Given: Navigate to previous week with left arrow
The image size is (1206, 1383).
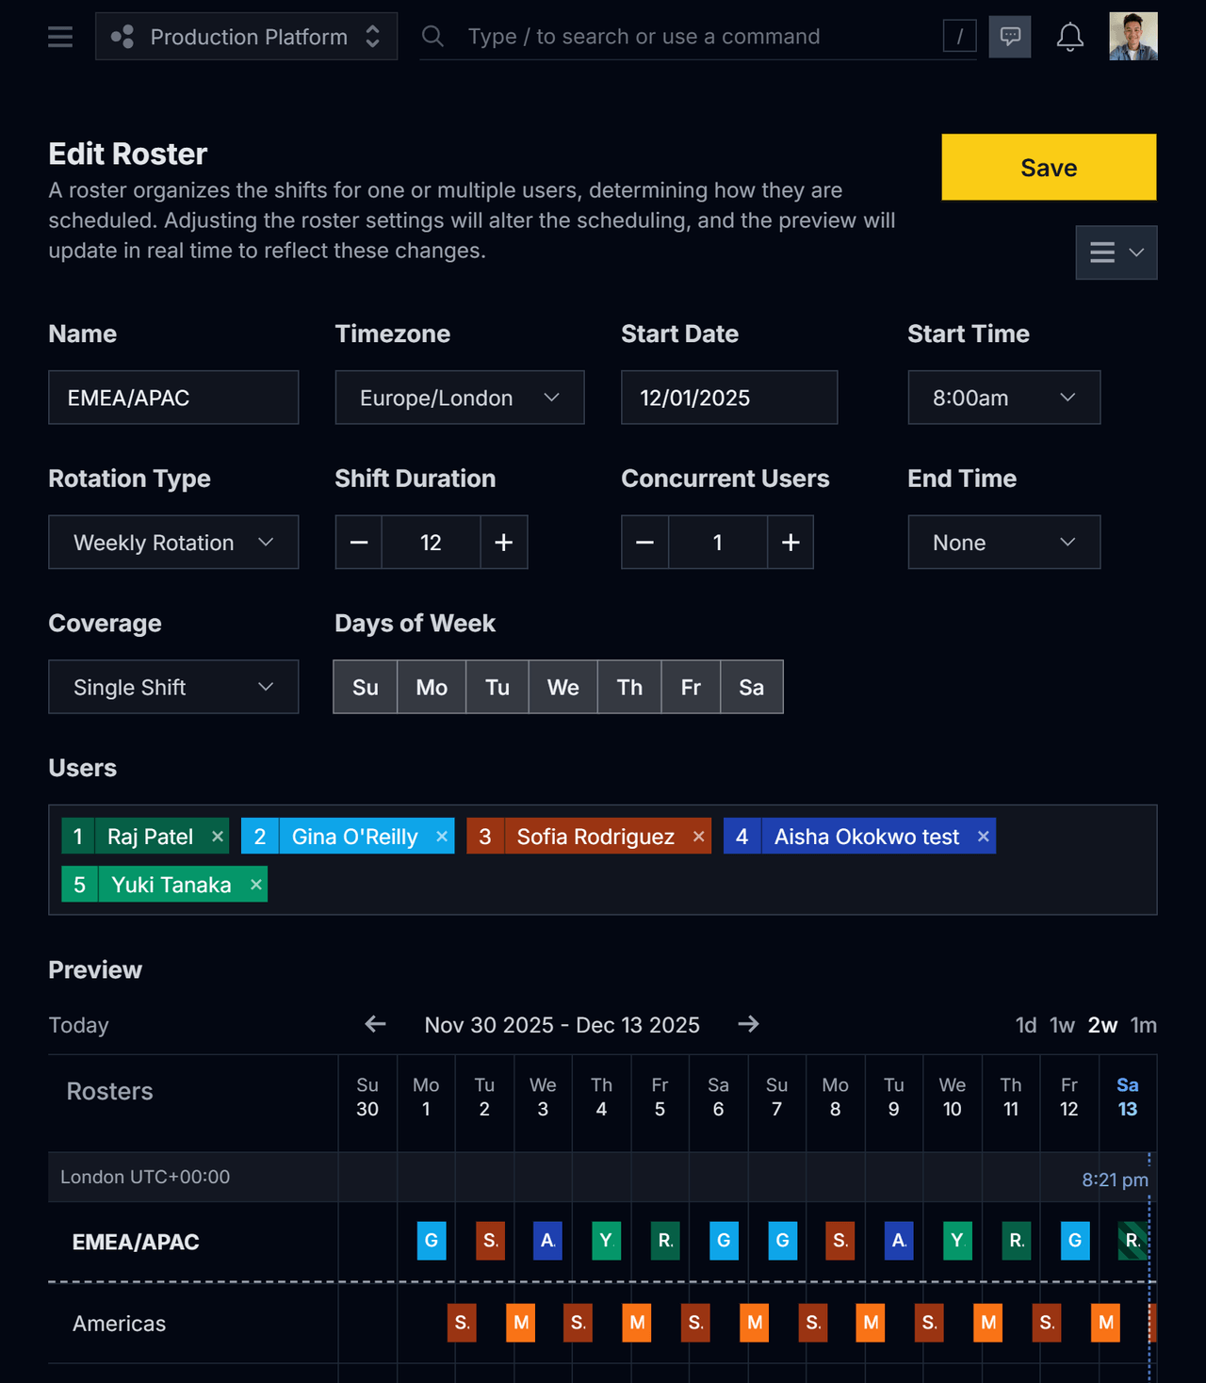Looking at the screenshot, I should pyautogui.click(x=374, y=1025).
